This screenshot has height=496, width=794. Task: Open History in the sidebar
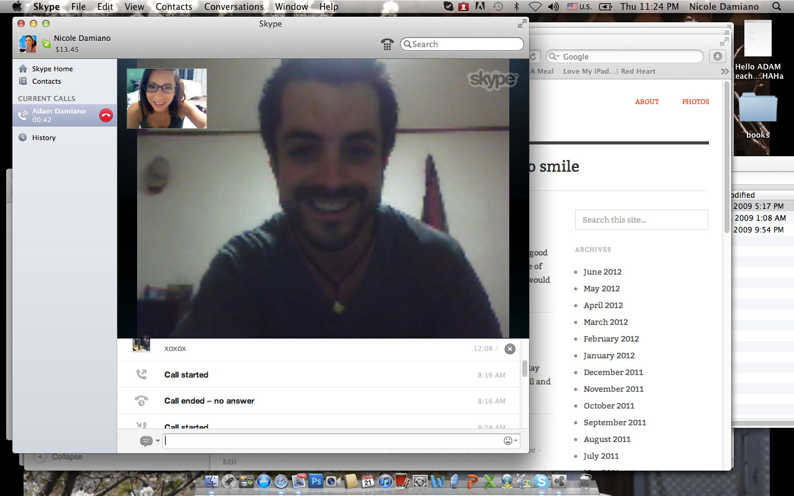[43, 138]
